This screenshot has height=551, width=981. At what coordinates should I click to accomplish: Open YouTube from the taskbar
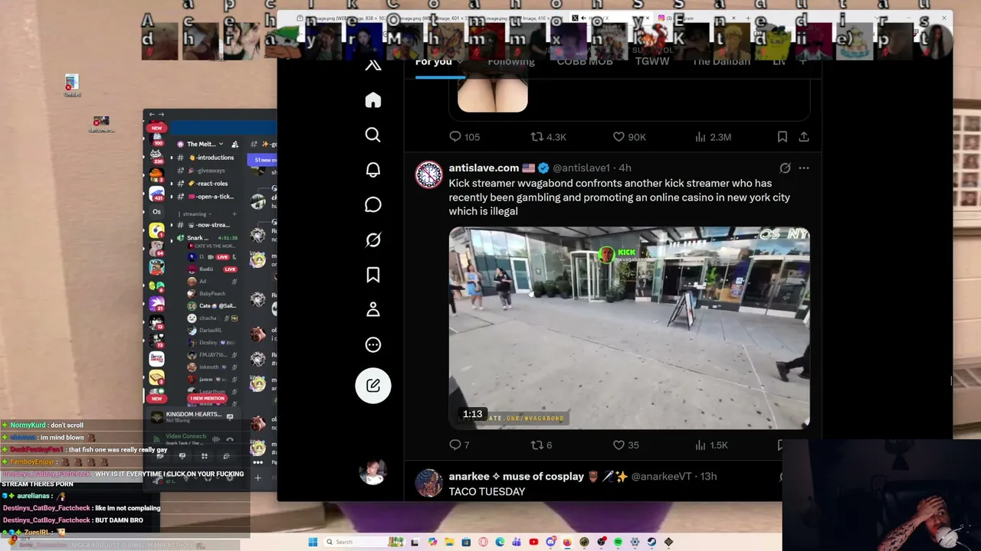[533, 542]
